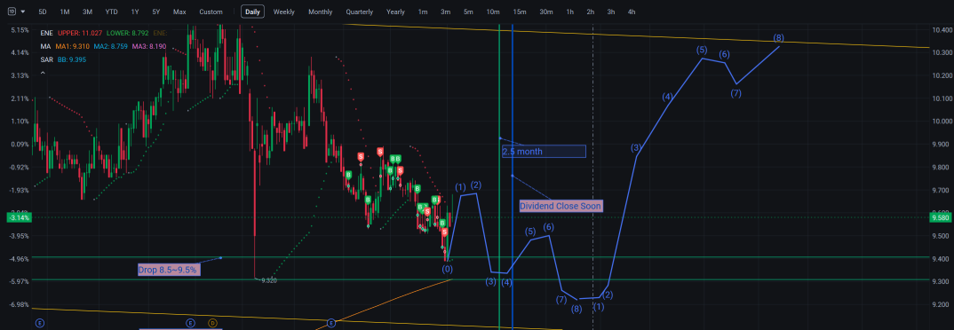The height and width of the screenshot is (330, 954).
Task: Select the 1M time range
Action: coord(65,12)
